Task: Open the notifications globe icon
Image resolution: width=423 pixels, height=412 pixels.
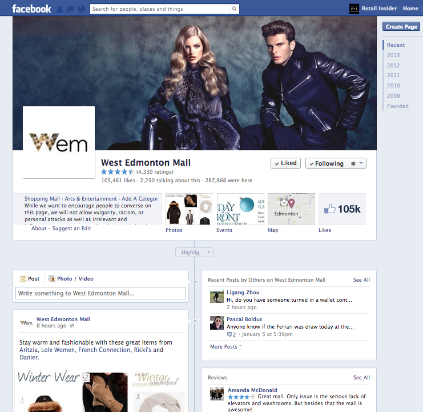Action: (82, 9)
